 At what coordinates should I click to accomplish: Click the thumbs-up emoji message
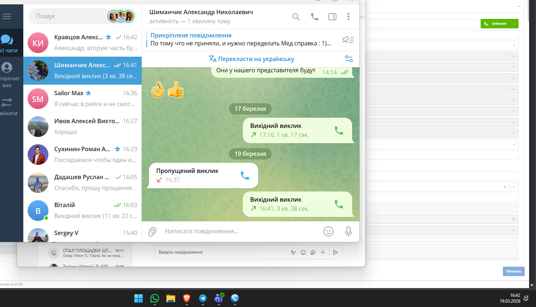pos(176,89)
